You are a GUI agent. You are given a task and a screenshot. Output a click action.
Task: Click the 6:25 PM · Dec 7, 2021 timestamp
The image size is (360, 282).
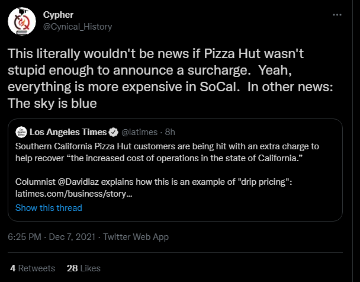pos(52,237)
